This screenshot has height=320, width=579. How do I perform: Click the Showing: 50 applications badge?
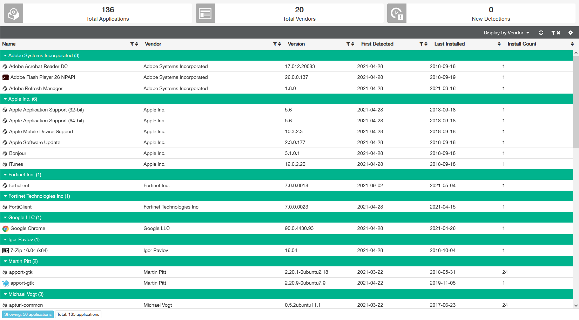(28, 314)
